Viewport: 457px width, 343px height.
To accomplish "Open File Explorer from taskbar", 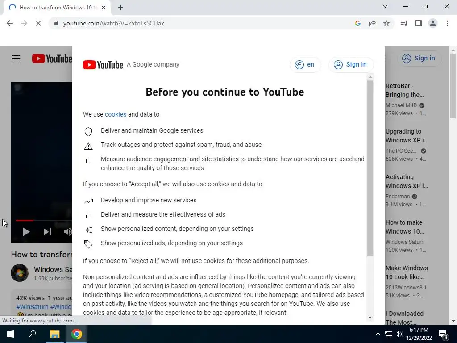I will (x=54, y=334).
